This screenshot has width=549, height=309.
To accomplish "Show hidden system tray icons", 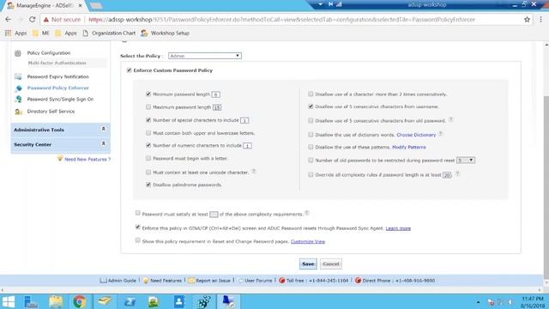I will click(479, 302).
